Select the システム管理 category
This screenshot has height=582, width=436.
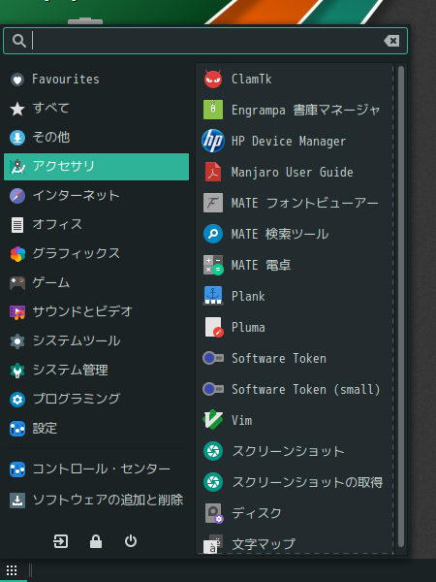click(x=96, y=371)
